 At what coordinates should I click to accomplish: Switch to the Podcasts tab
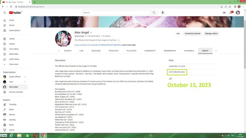coord(114,51)
